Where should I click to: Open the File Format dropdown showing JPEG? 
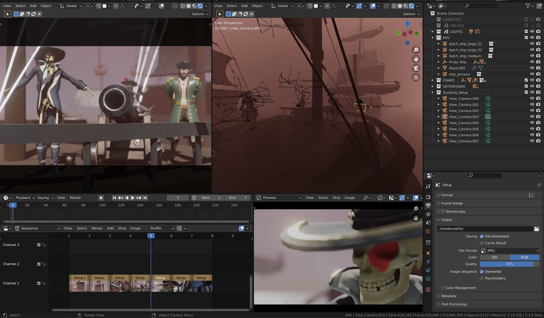[x=510, y=251]
